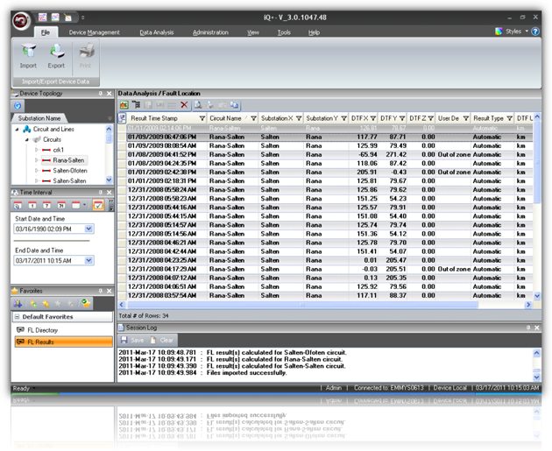Click the Print icon in the ribbon
552x451 pixels.
[86, 51]
